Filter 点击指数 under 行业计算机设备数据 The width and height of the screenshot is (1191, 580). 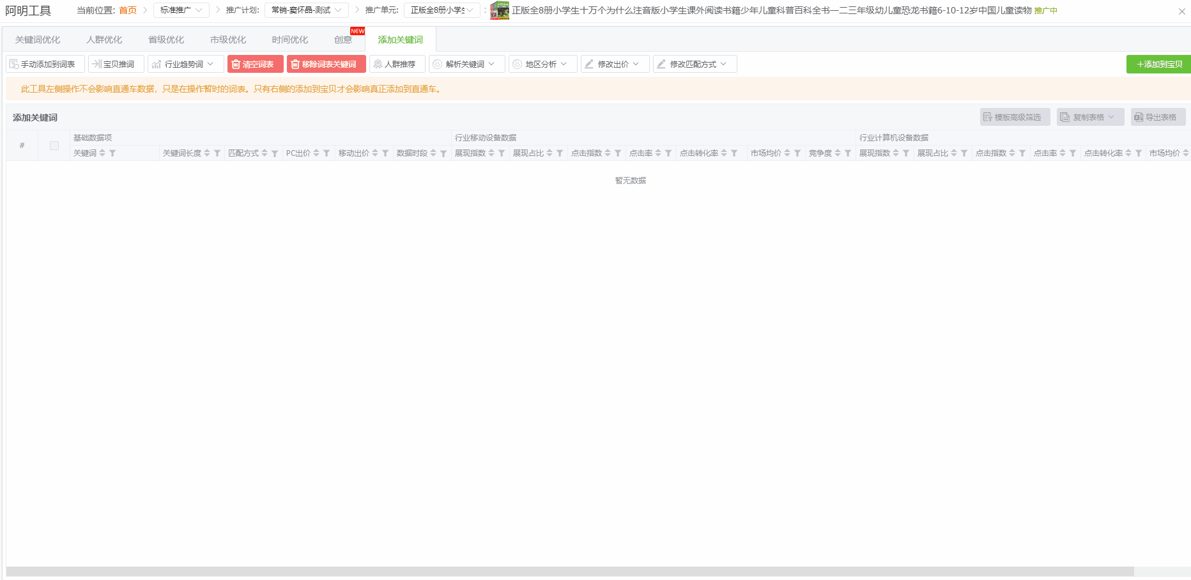point(1022,153)
